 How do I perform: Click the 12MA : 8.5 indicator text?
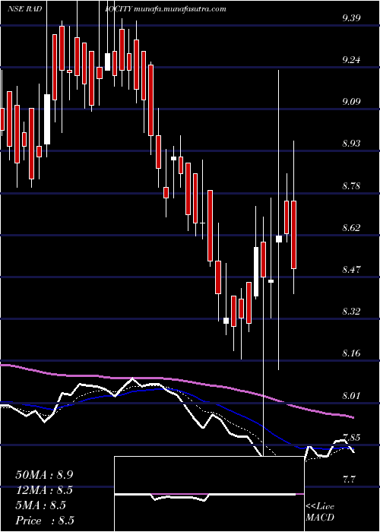tap(44, 490)
